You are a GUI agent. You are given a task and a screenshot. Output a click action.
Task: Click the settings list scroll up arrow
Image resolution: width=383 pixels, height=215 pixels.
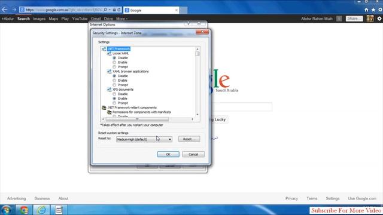[197, 49]
